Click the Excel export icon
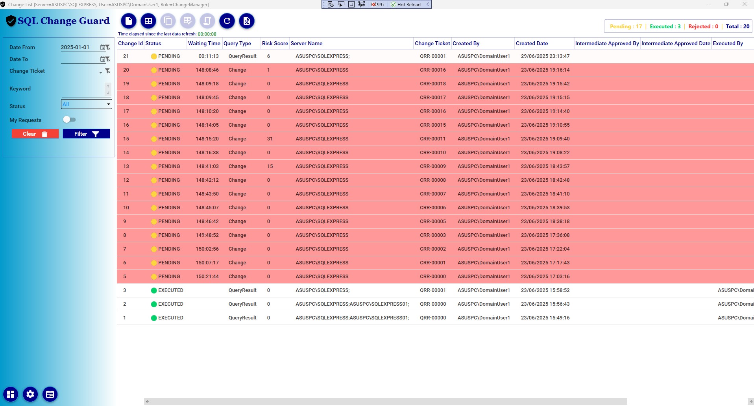Viewport: 754px width, 406px height. (247, 21)
